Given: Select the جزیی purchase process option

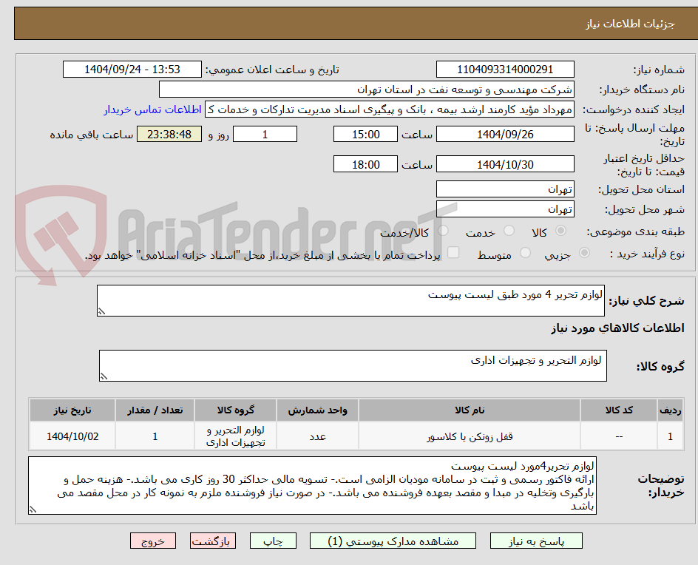Looking at the screenshot, I should 583,252.
